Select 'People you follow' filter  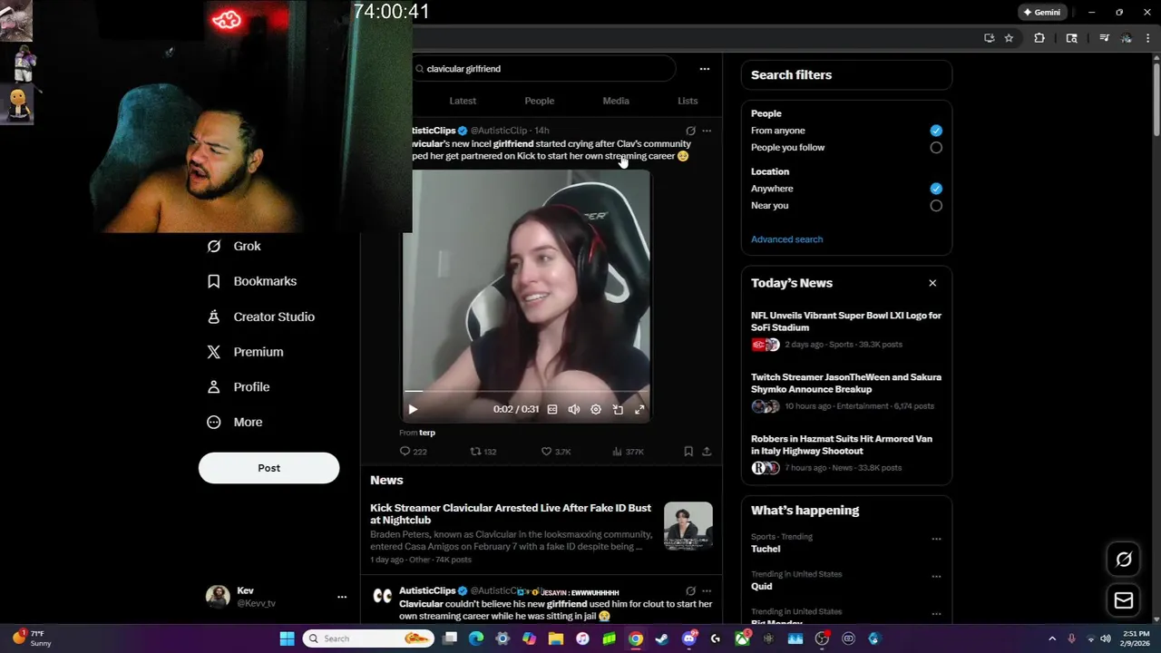click(x=936, y=148)
